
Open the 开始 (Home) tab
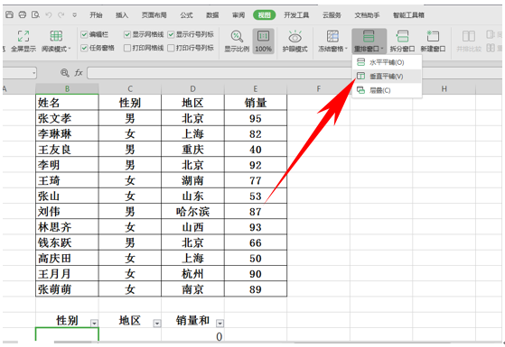click(x=96, y=15)
